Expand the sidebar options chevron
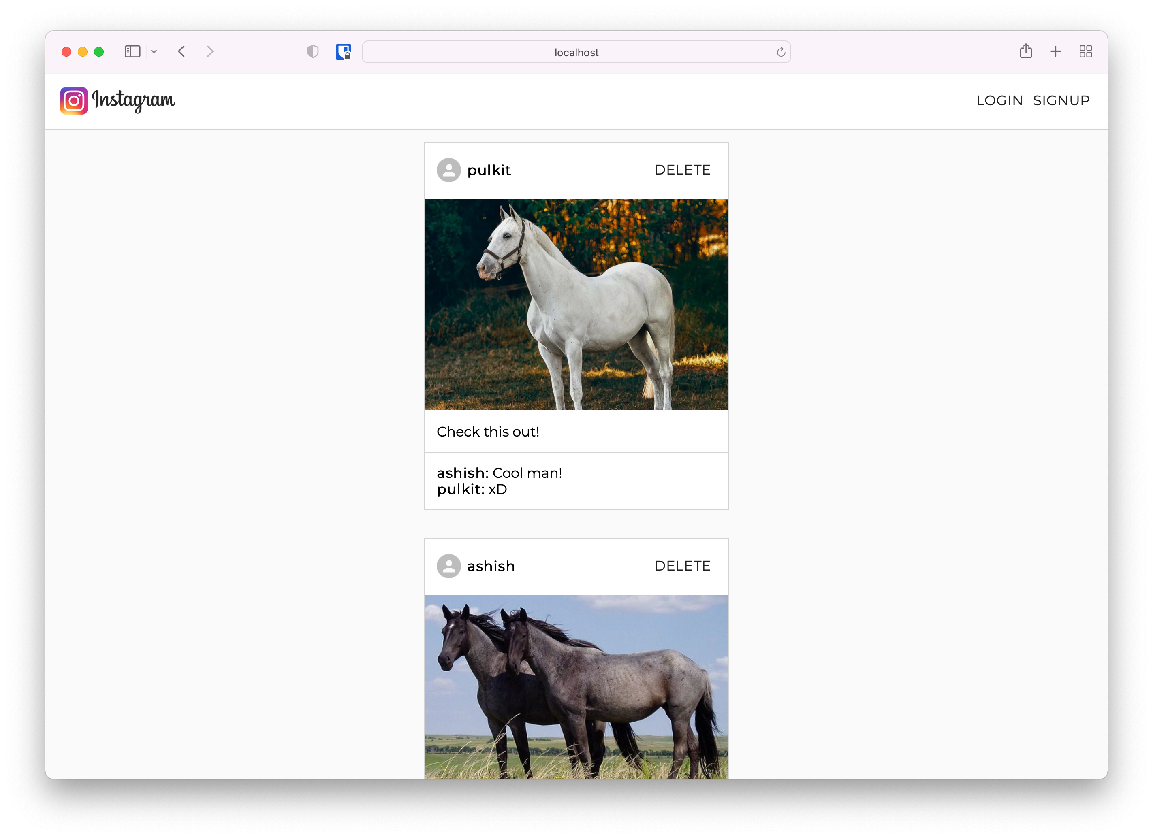The width and height of the screenshot is (1153, 839). coord(154,52)
